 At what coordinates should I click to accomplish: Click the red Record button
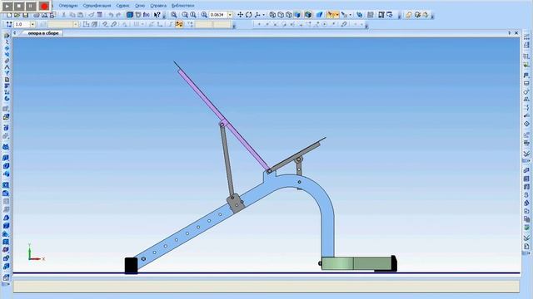coord(44,6)
